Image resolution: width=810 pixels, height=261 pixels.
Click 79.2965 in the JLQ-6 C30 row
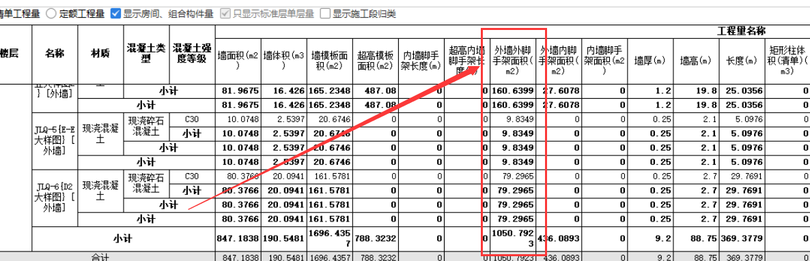point(513,176)
